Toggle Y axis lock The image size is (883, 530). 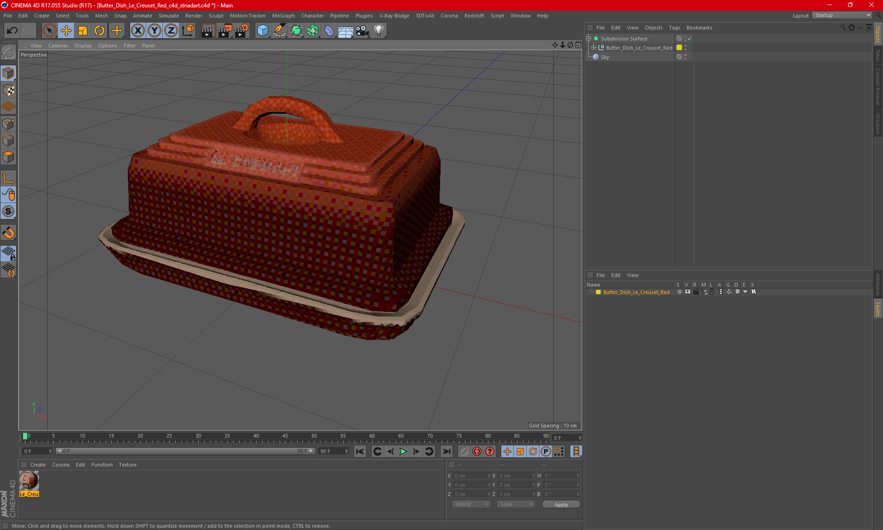click(155, 30)
